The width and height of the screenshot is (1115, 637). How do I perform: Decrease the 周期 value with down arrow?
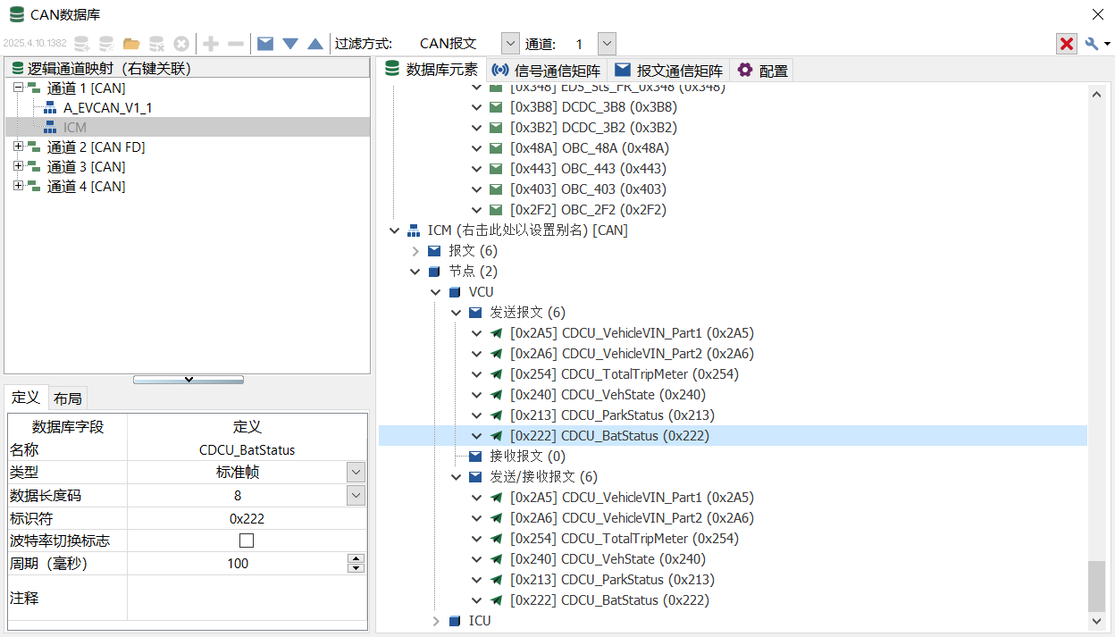pyautogui.click(x=356, y=568)
